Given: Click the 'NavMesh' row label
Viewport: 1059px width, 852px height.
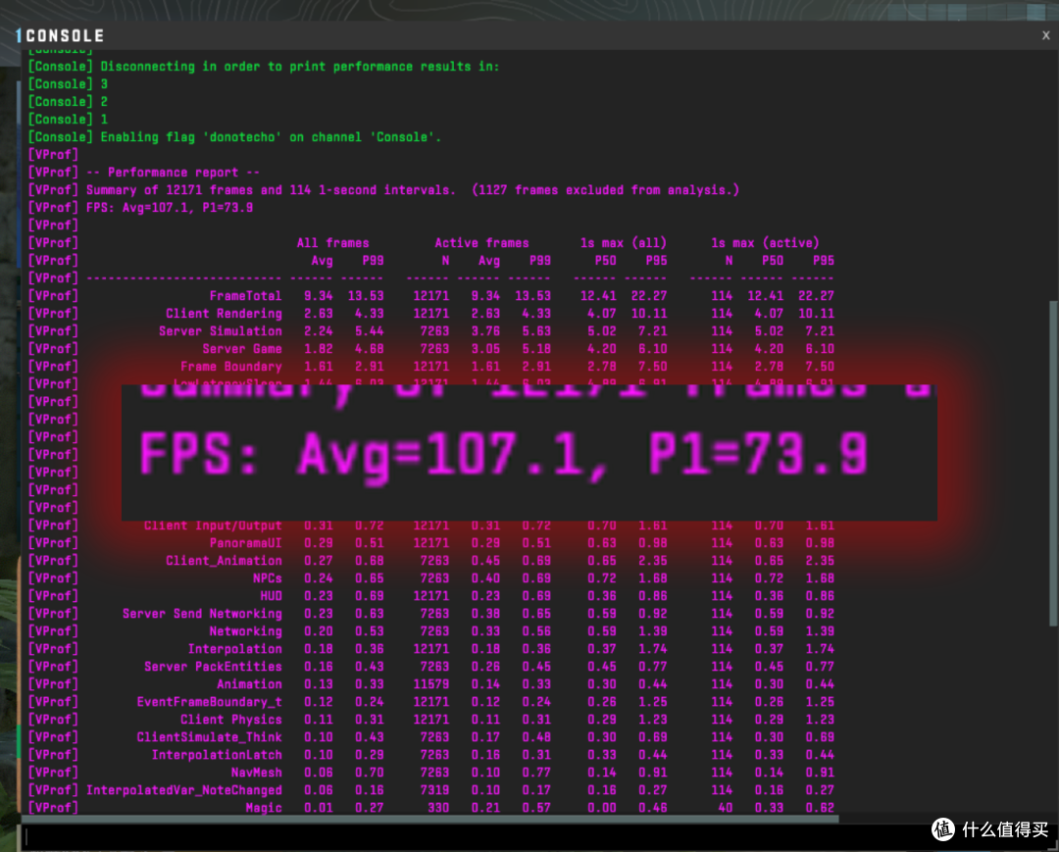Looking at the screenshot, I should [257, 773].
